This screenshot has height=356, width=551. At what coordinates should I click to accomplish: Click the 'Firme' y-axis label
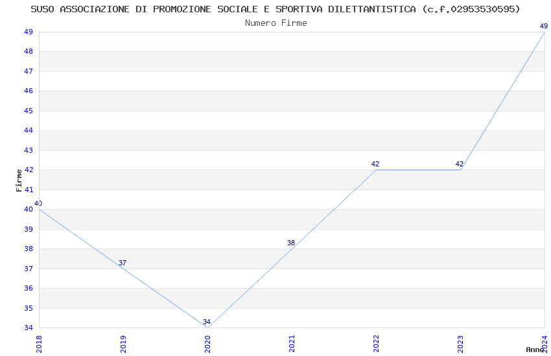tap(19, 181)
